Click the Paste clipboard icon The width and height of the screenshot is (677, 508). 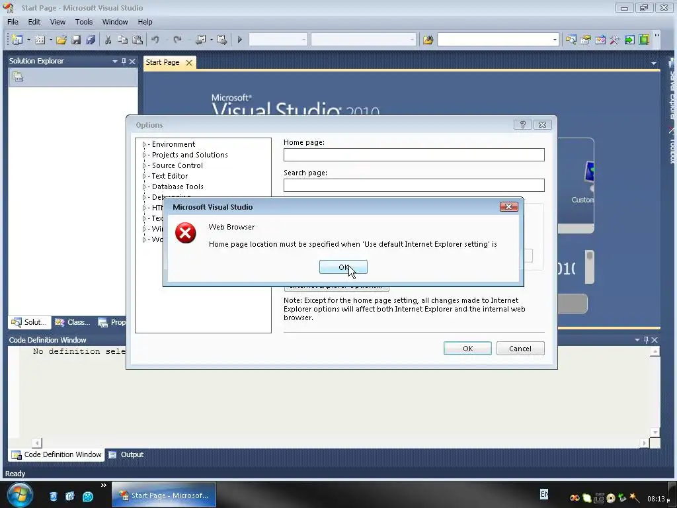[138, 40]
